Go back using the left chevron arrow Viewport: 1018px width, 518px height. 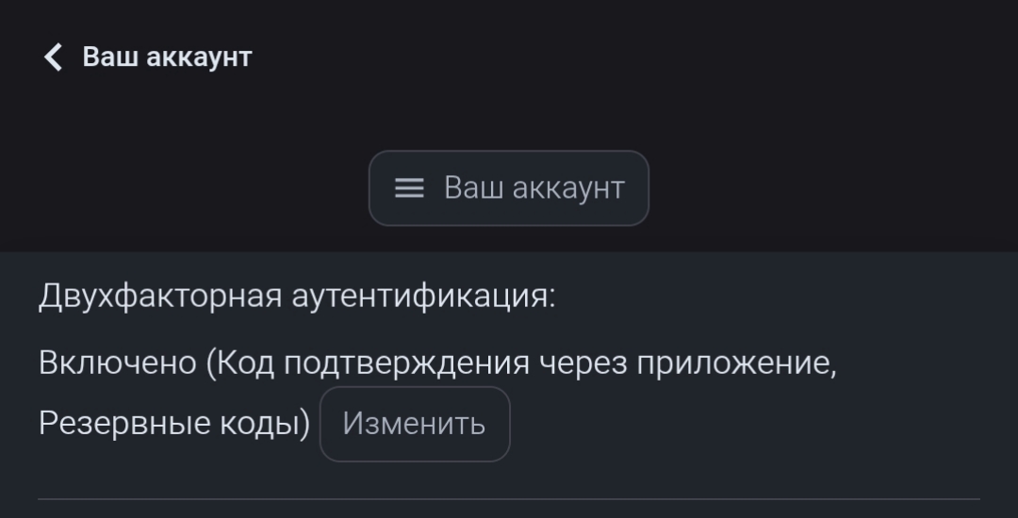pyautogui.click(x=54, y=57)
